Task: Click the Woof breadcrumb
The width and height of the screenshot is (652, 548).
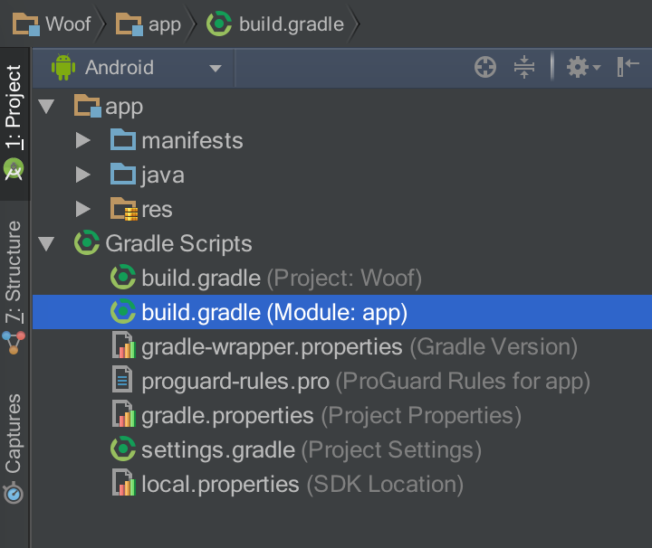Action: (x=53, y=24)
